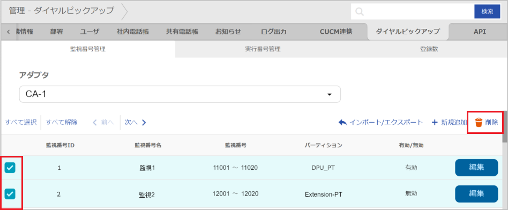Click the import/export arrow icon

(342, 122)
